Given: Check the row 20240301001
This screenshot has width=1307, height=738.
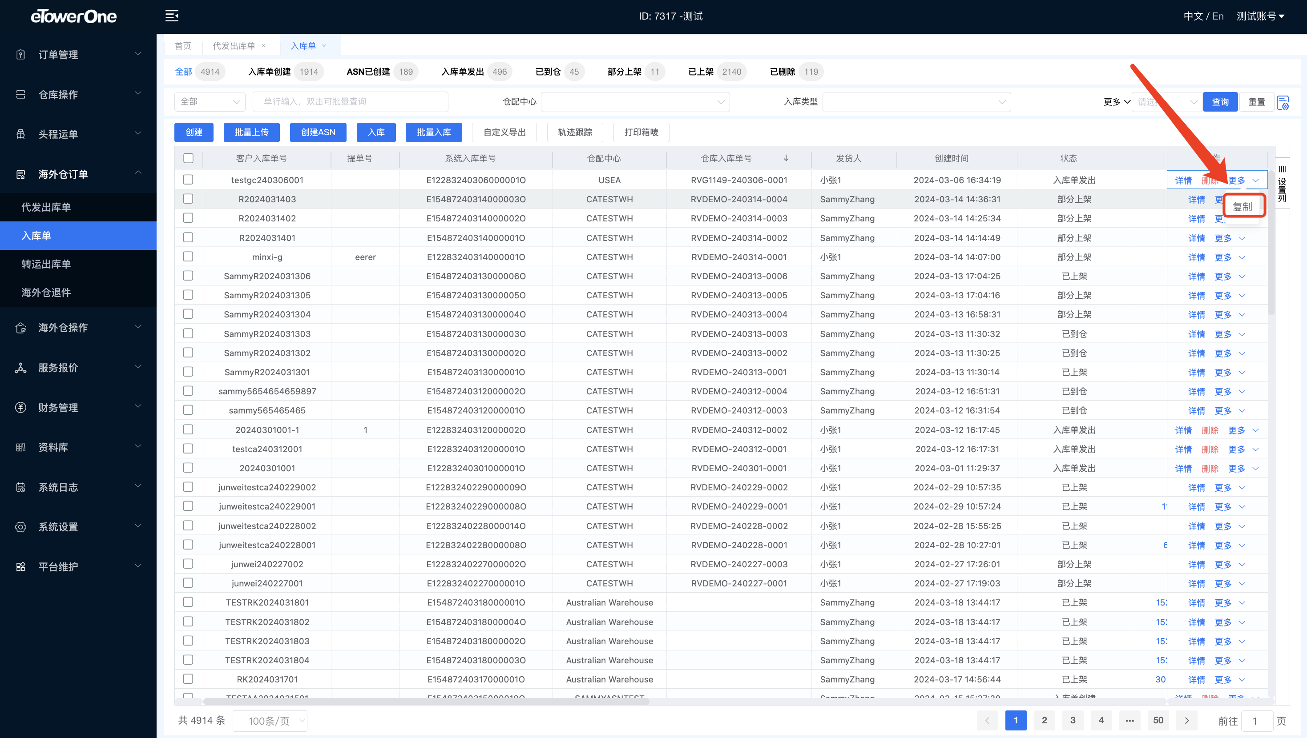Looking at the screenshot, I should (x=188, y=468).
